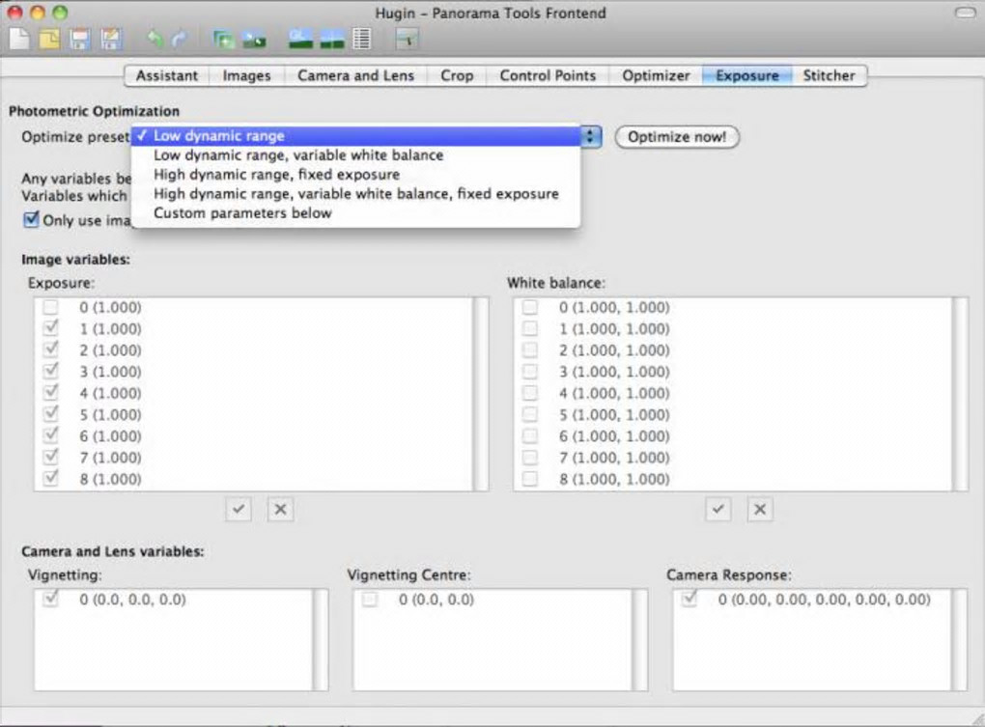
Task: Click the Add images icon
Action: pos(224,40)
